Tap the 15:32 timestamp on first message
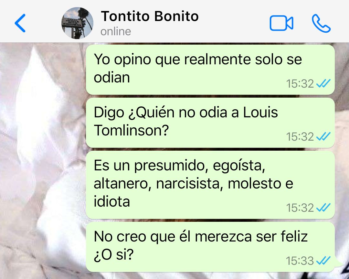Screen dimensions: 349x279 click(x=300, y=84)
